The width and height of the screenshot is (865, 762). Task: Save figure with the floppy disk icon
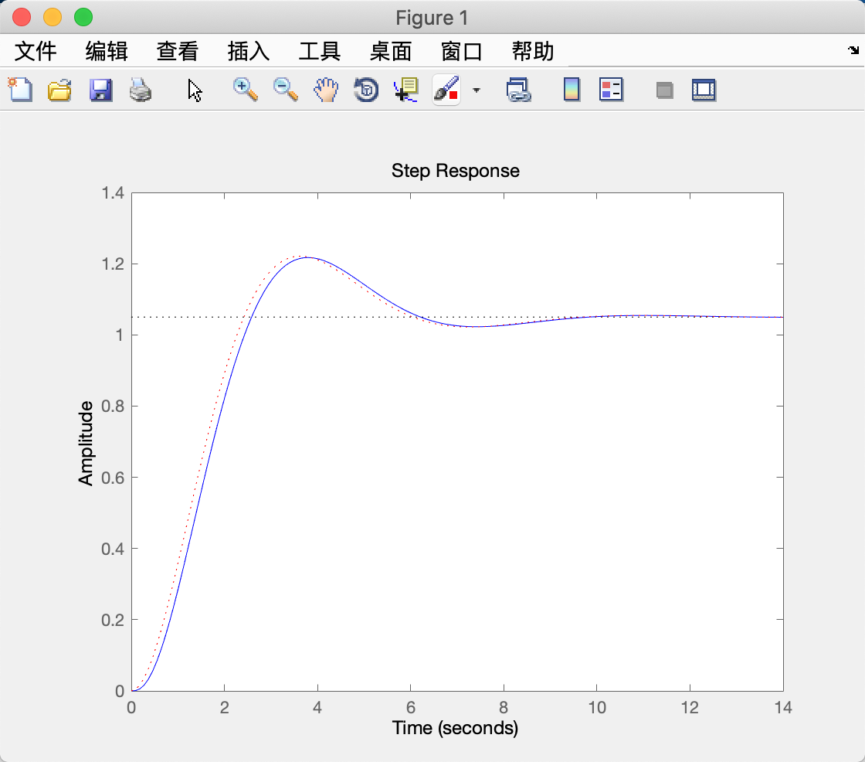pyautogui.click(x=100, y=90)
